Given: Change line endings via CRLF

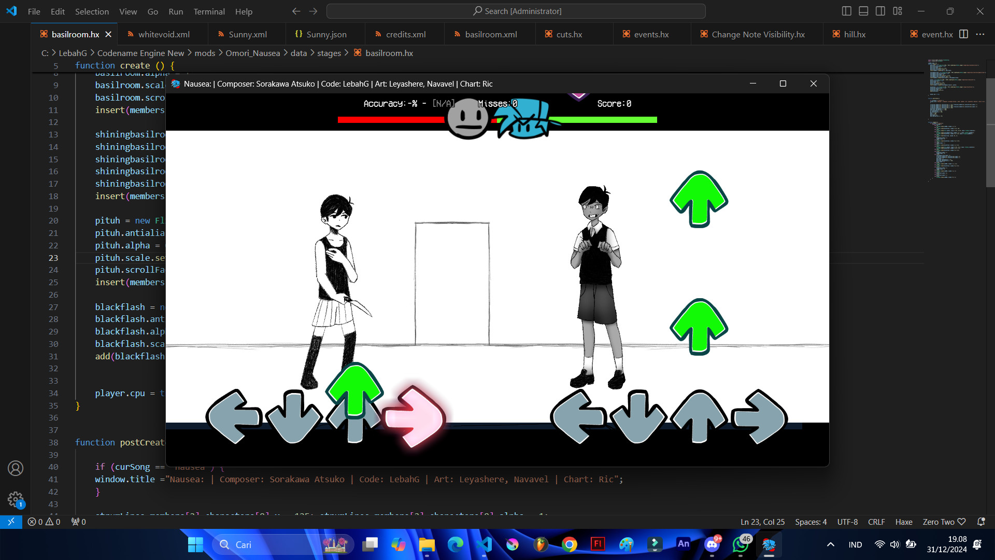Looking at the screenshot, I should point(876,522).
